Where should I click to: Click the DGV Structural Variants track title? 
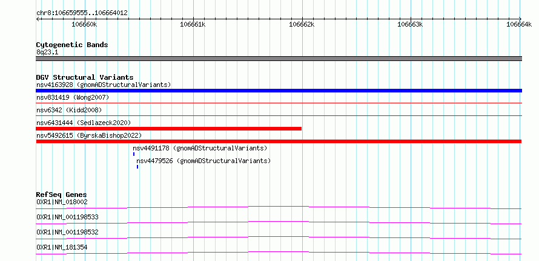click(85, 77)
